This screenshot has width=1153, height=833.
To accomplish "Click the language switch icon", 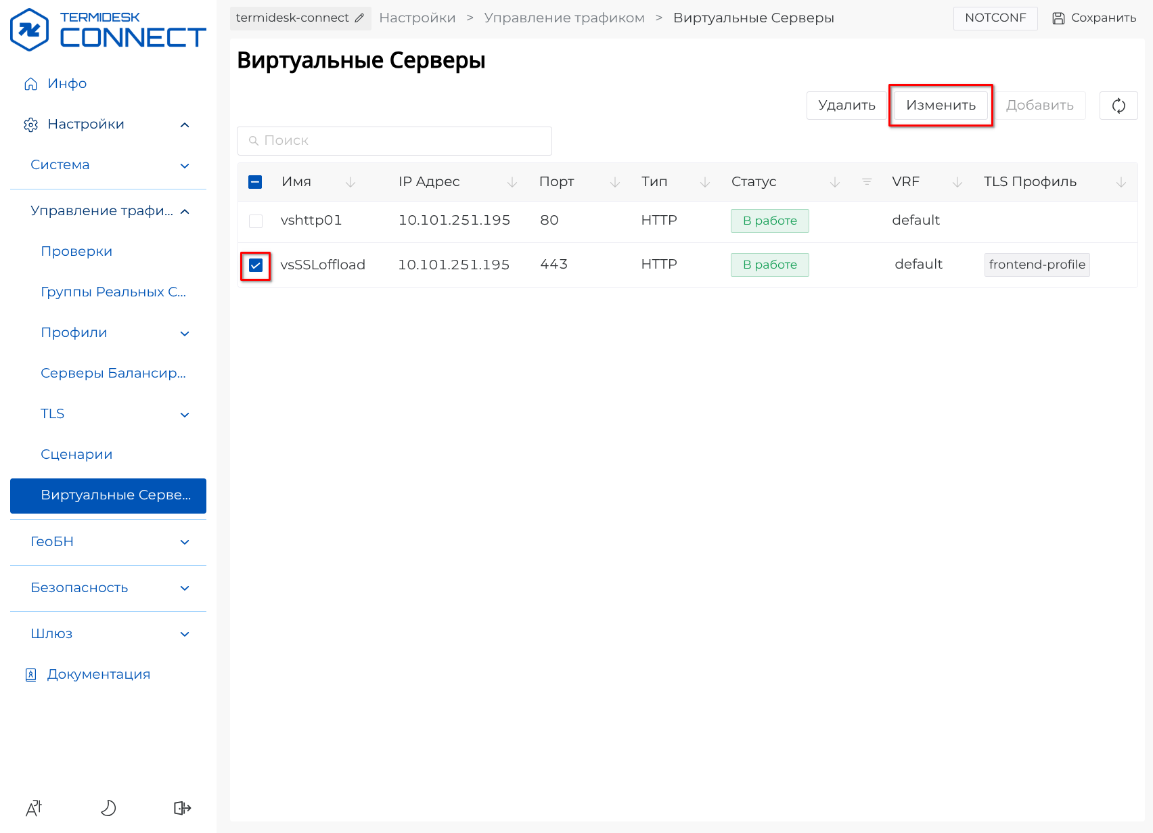I will click(34, 808).
